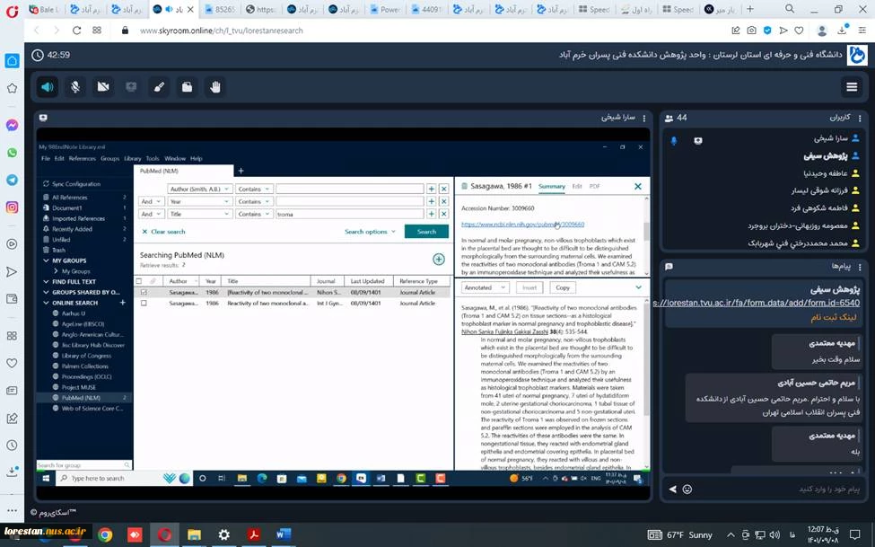875x547 pixels.
Task: Click the browser address bar URL
Action: [x=222, y=31]
